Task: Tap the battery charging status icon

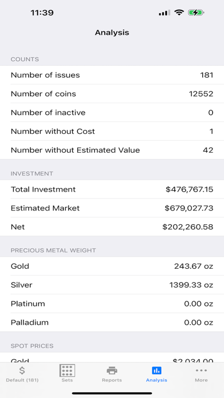Action: [196, 13]
